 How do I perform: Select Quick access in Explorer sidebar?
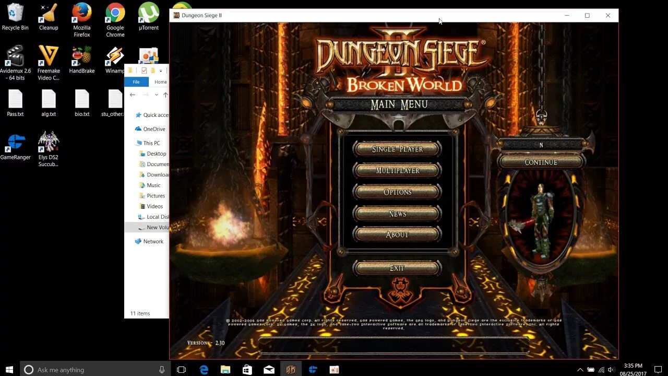tap(151, 115)
